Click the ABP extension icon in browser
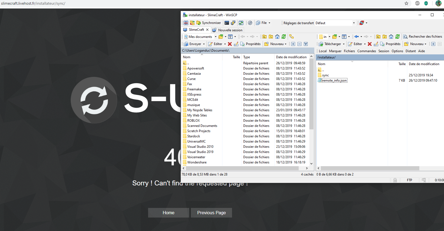This screenshot has height=231, width=444. [417, 3]
